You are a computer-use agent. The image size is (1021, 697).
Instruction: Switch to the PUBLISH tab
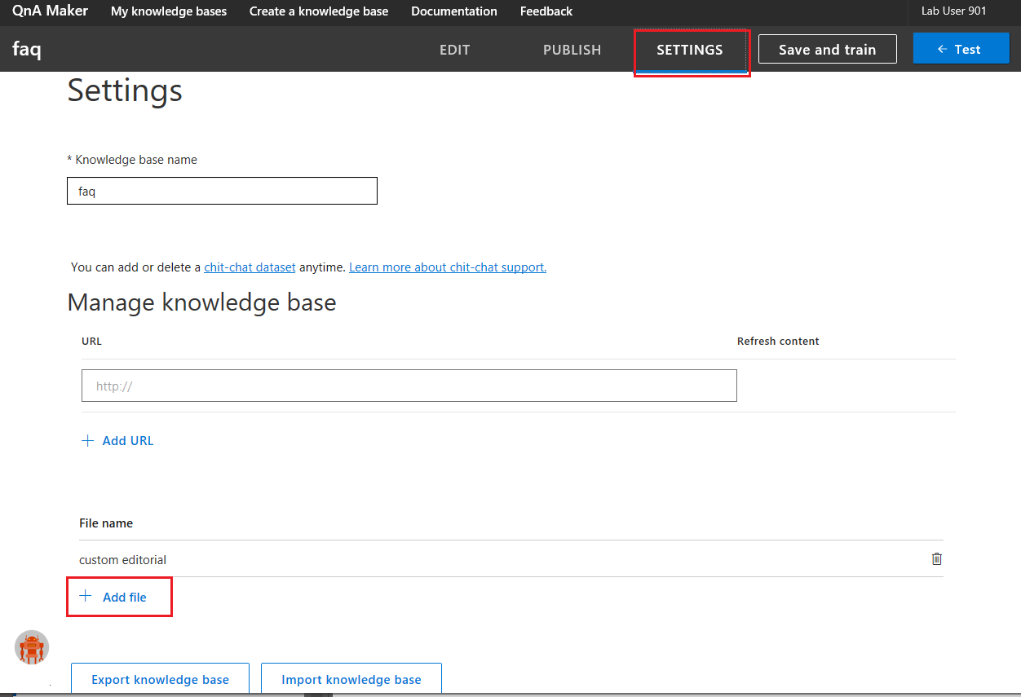(572, 50)
